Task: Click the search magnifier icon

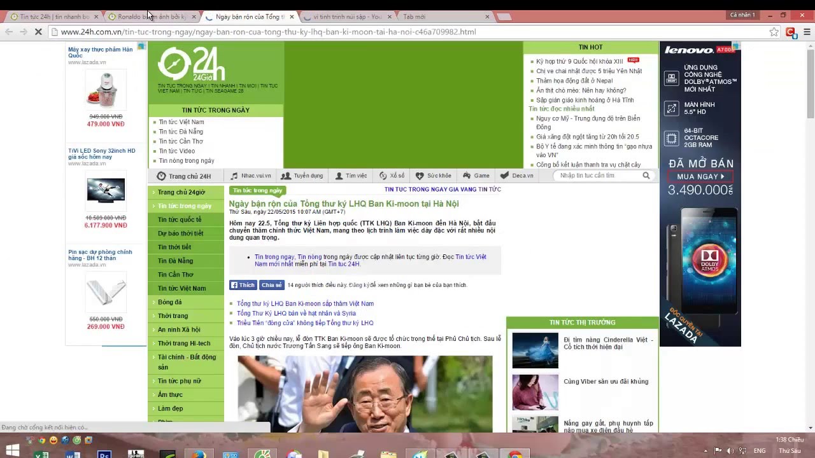Action: point(646,176)
